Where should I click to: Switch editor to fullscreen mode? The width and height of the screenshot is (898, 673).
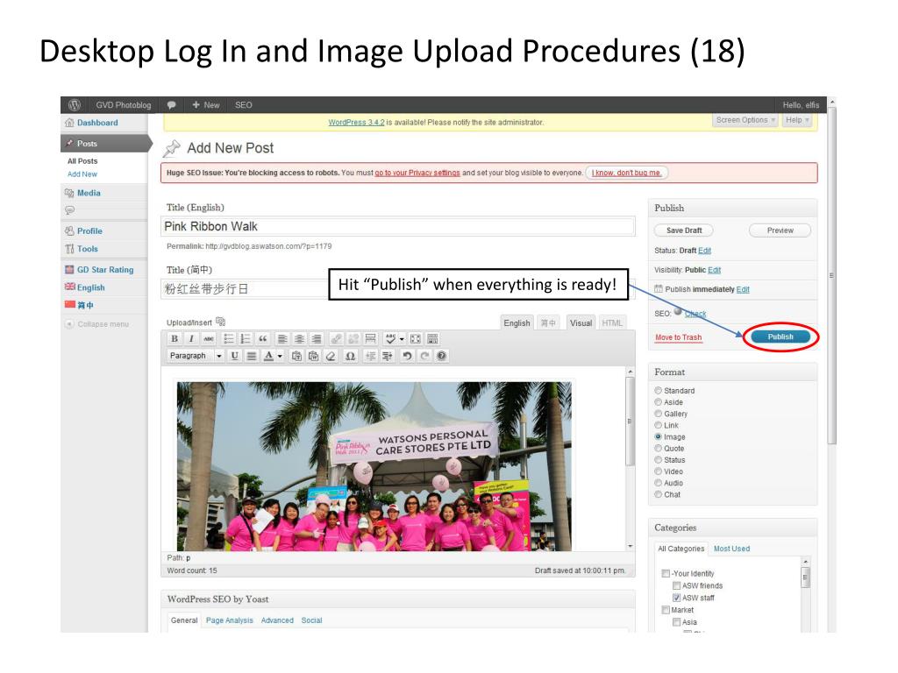pos(415,339)
